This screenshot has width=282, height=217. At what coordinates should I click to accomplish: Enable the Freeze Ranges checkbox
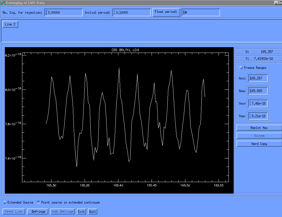click(241, 68)
